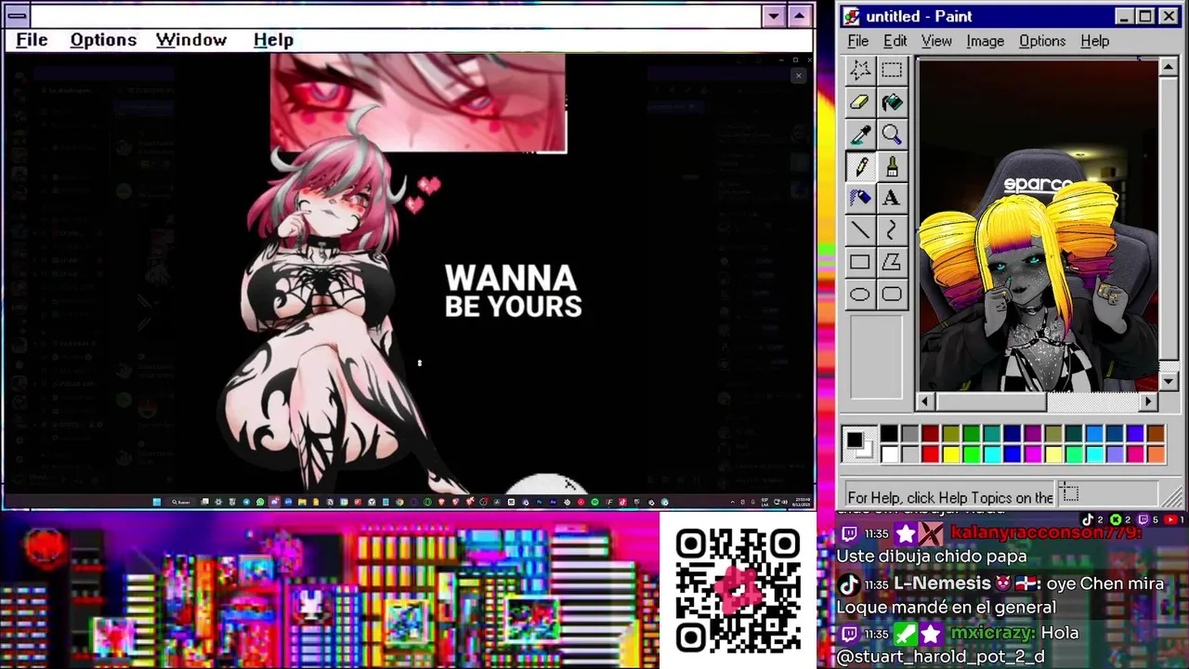Click the pink eyes banner image thumbnail
The width and height of the screenshot is (1189, 669).
pos(418,102)
